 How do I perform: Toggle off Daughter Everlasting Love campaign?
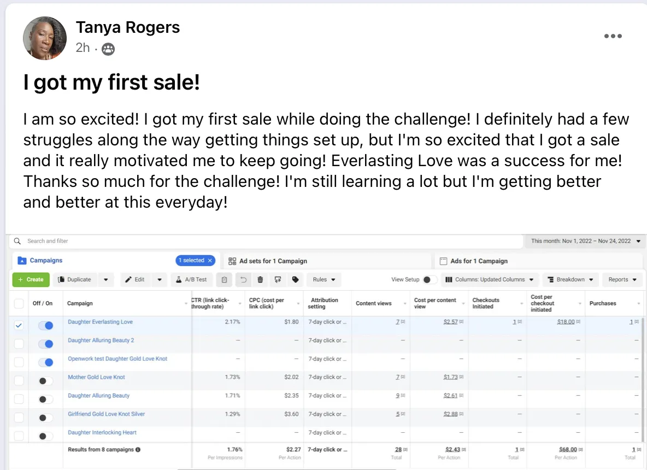[45, 326]
